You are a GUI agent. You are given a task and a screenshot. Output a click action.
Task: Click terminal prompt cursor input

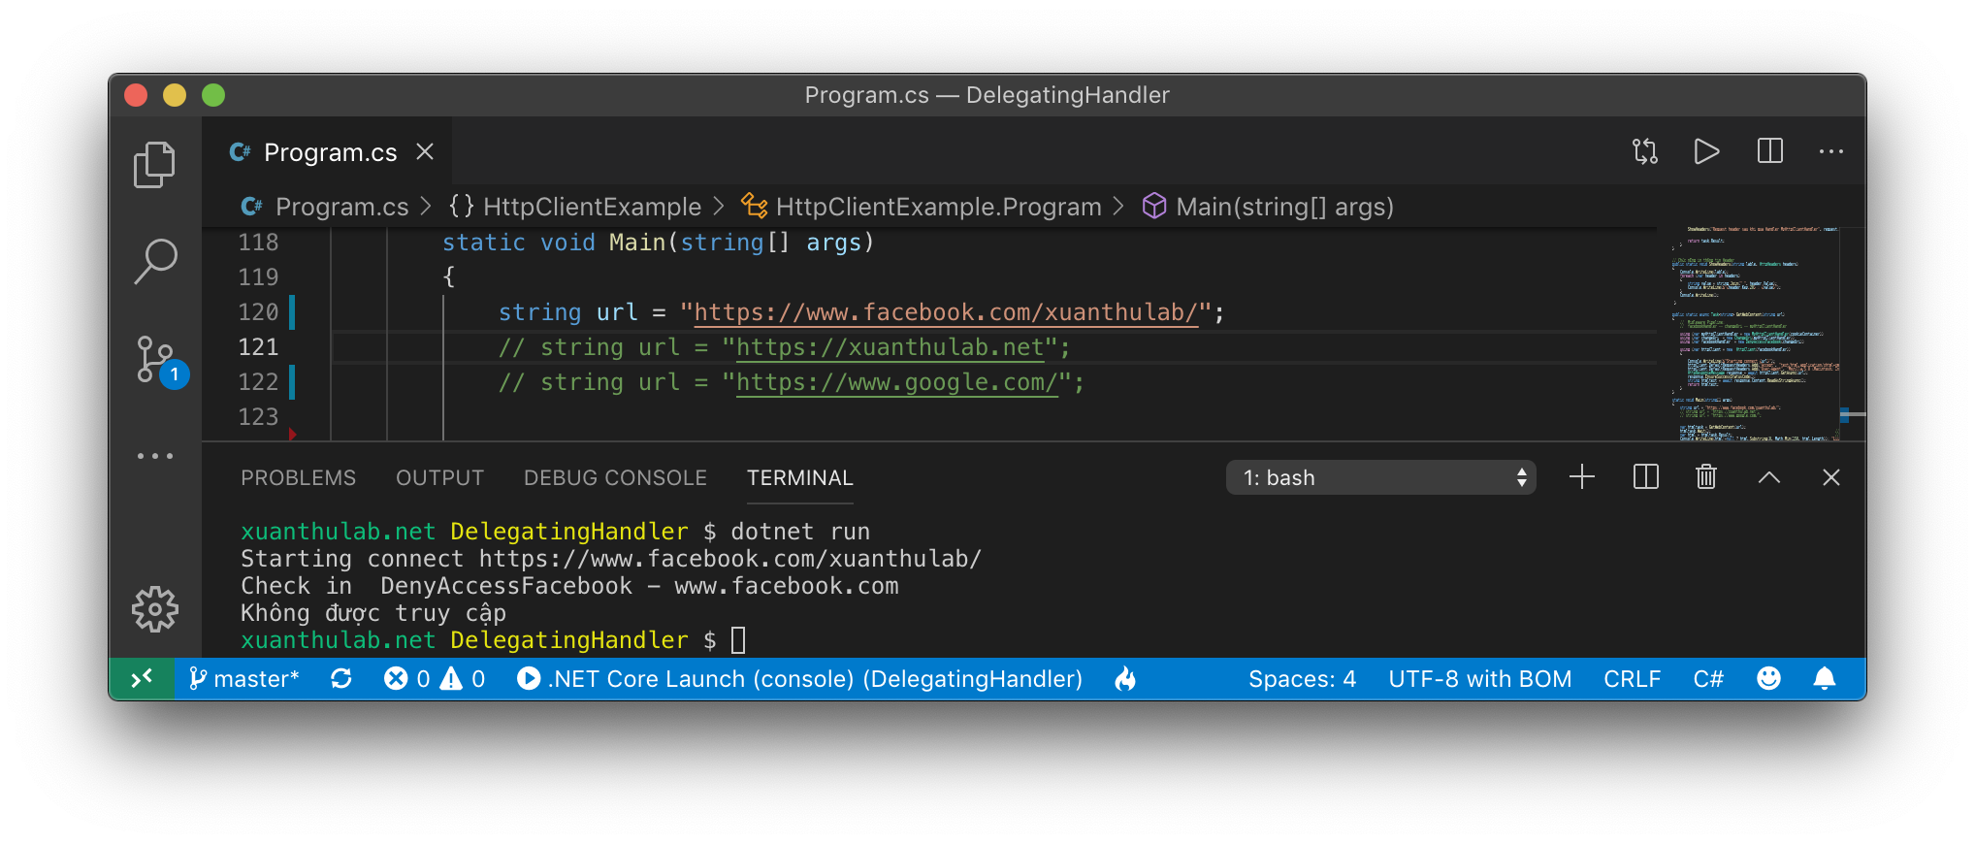738,640
